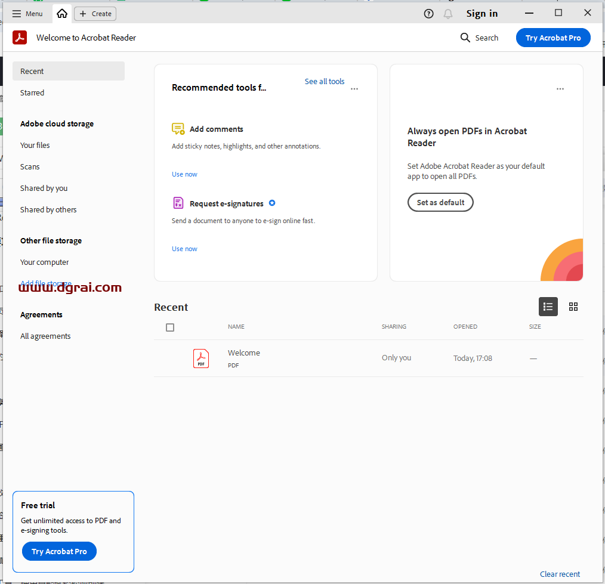Open Your files

coord(35,145)
